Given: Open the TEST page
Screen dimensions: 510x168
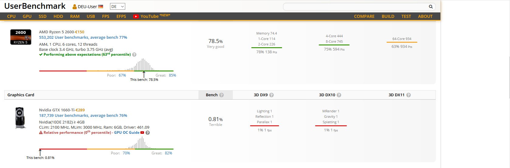Looking at the screenshot, I should pos(406,16).
